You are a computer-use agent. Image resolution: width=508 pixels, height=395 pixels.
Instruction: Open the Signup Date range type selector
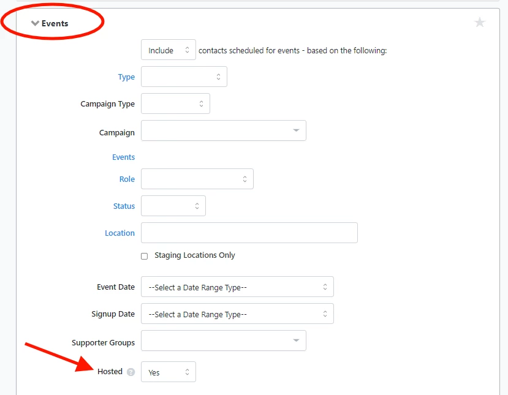tap(237, 314)
